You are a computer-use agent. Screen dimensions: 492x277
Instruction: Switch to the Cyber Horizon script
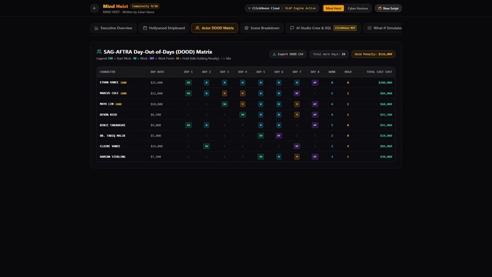358,8
